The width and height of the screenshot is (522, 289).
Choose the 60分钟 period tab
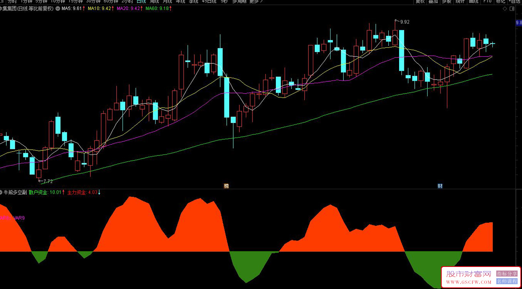pos(111,2)
